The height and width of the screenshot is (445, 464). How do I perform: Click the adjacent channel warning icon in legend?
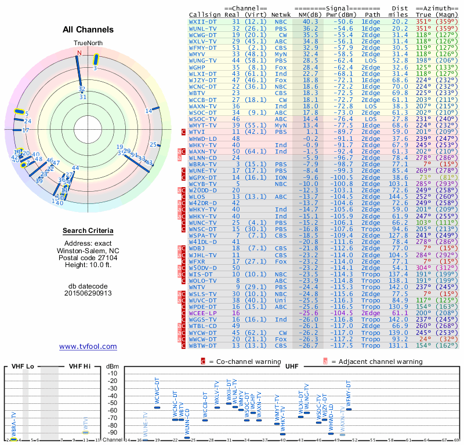(325, 362)
